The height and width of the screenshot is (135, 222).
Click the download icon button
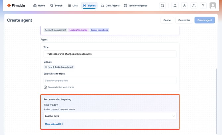tap(184, 6)
